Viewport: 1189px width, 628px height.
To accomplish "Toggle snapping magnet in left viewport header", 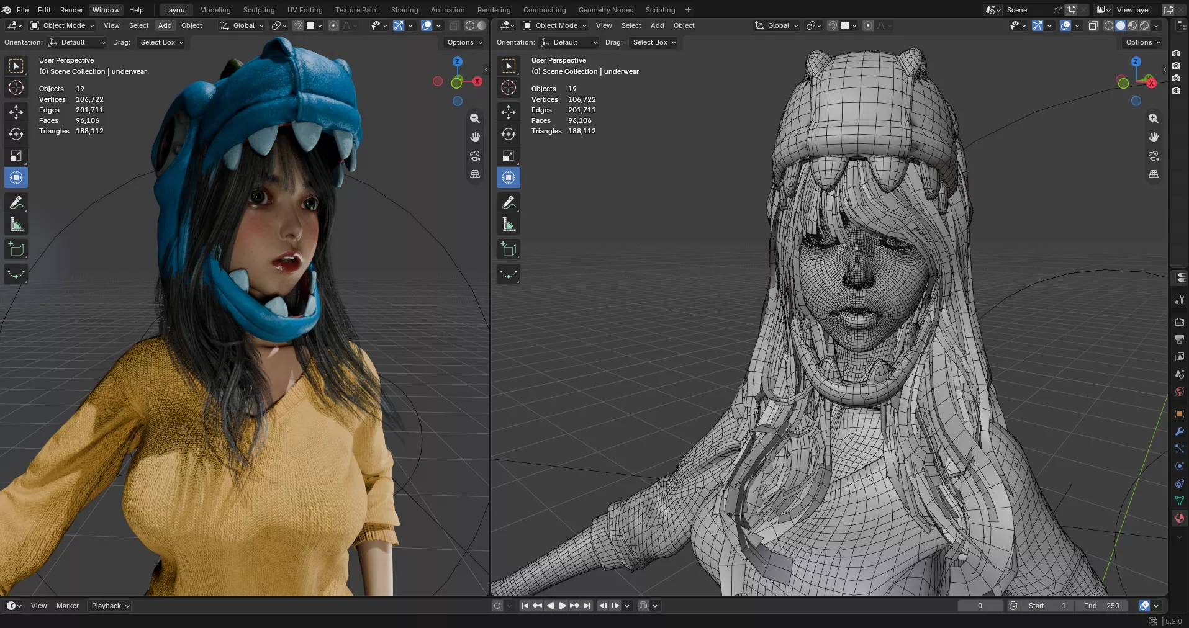I will 298,25.
